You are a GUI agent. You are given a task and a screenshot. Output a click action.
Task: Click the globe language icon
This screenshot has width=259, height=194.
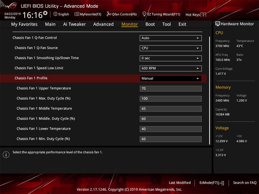(x=55, y=14)
